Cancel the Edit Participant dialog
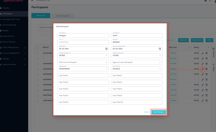 click(146, 112)
